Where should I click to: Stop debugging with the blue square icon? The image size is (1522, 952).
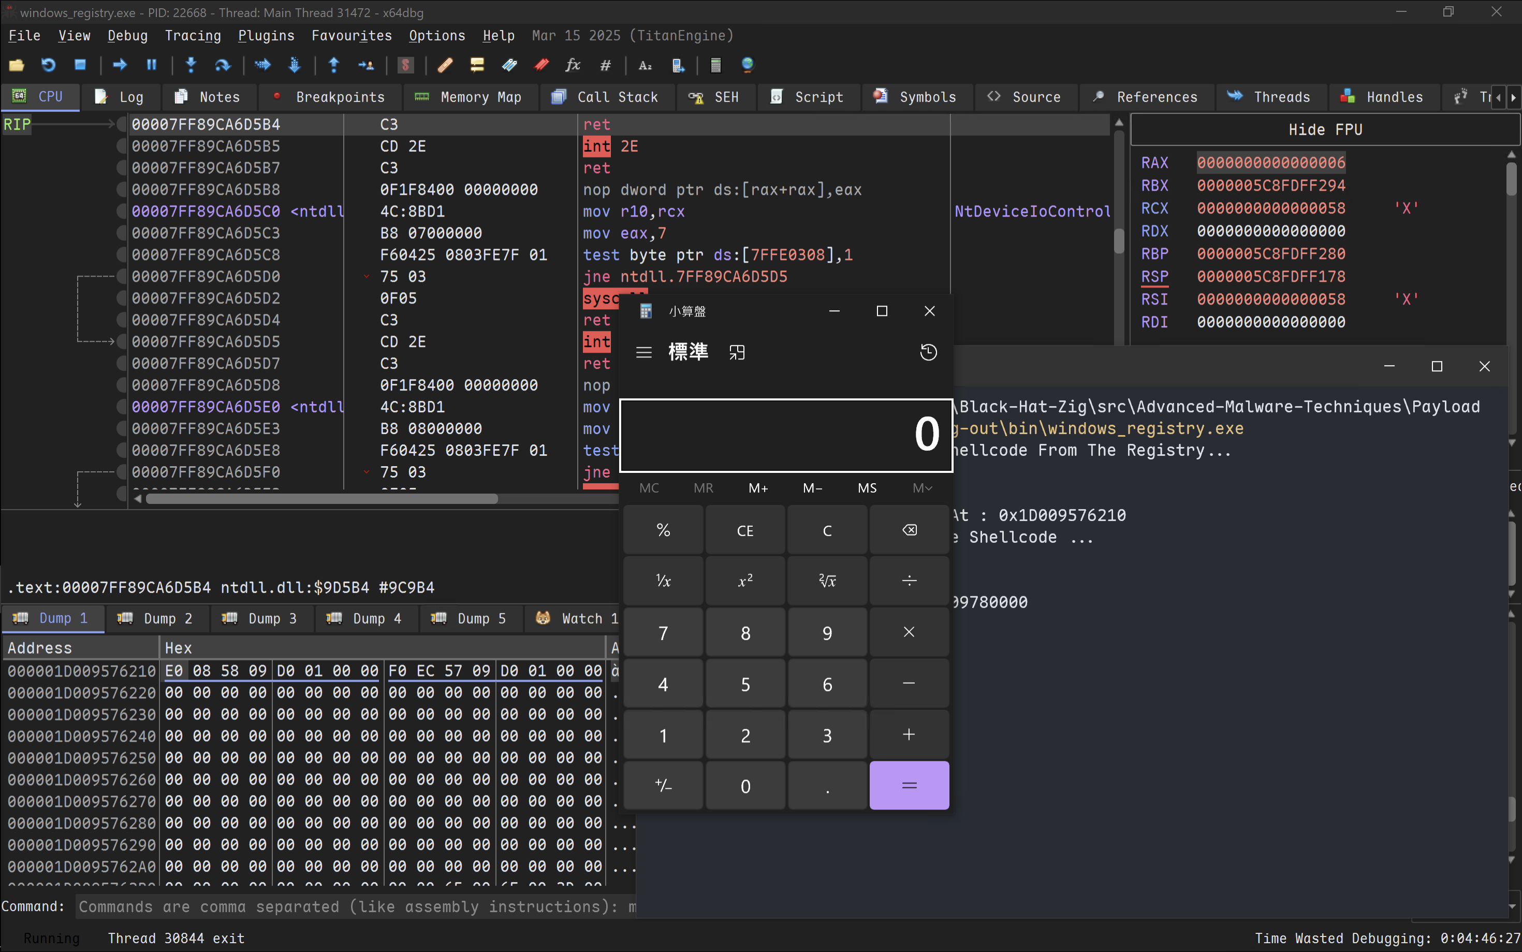point(80,65)
